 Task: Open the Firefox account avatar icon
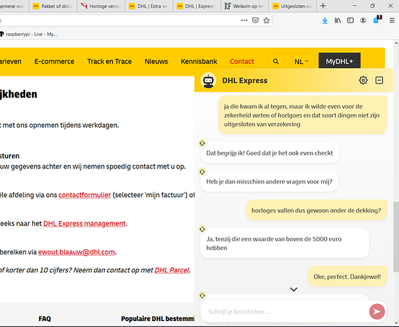coord(363,20)
